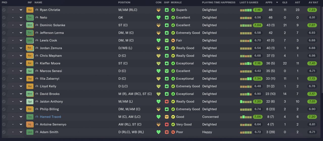The width and height of the screenshot is (323, 141).
Task: Click Ryan Christie's Rst status icon
Action: tap(30, 10)
